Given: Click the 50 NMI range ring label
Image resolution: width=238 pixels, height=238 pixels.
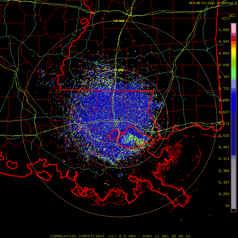Looking at the screenshot, I should [119, 70].
